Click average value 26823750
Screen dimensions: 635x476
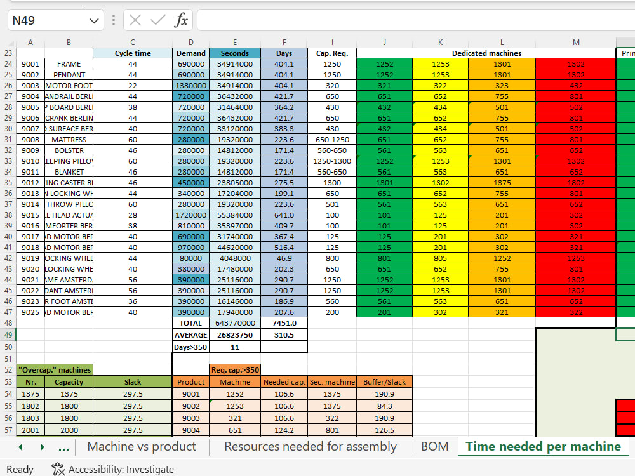pyautogui.click(x=235, y=334)
